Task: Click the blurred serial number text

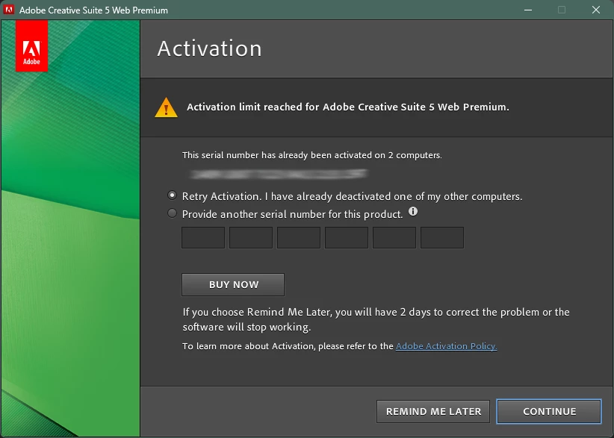Action: 279,174
